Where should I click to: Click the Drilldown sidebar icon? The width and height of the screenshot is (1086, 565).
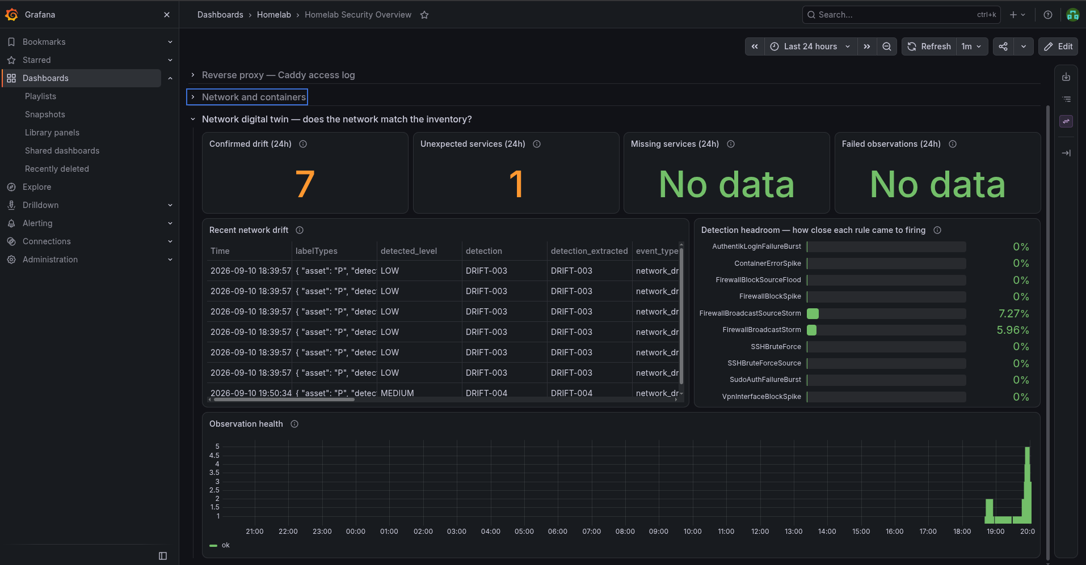pos(11,205)
